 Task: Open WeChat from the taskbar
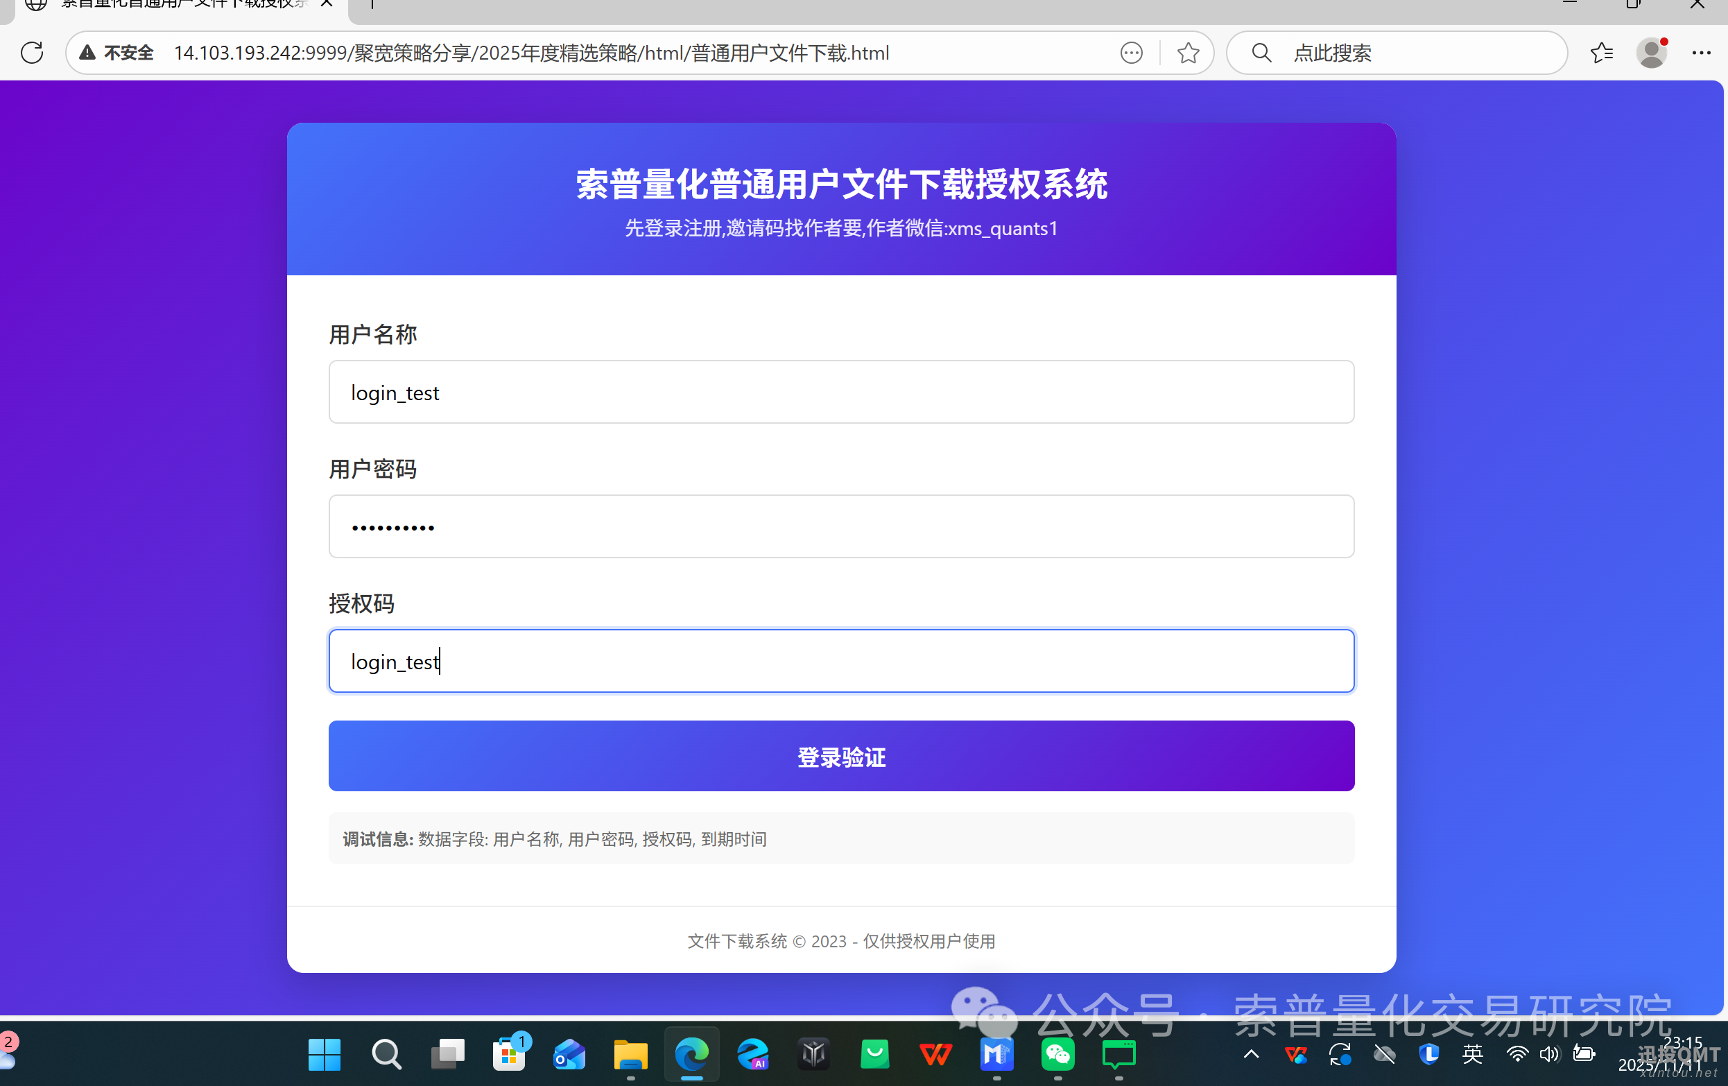(x=1057, y=1053)
